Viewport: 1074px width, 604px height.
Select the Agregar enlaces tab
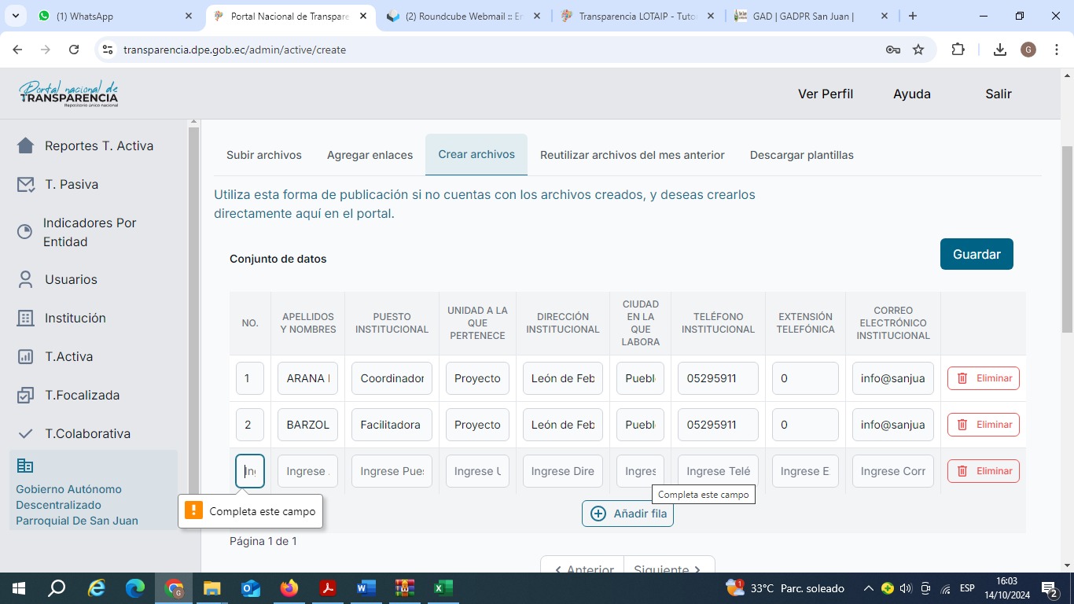pos(370,155)
